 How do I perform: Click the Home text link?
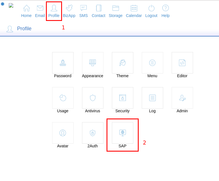[x=26, y=16]
